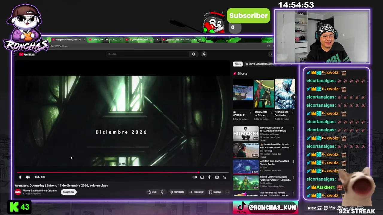Like the video with 26 k likes
Image resolution: width=383 pixels, height=215 pixels.
pos(152,192)
